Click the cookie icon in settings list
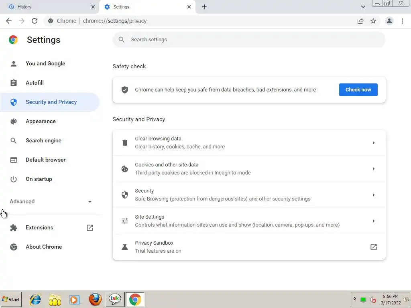Screen dimensions: 411x308 click(125, 169)
